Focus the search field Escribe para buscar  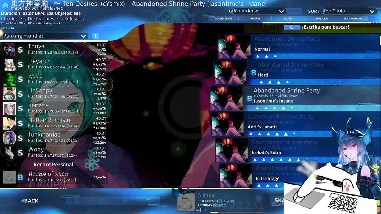click(x=325, y=27)
